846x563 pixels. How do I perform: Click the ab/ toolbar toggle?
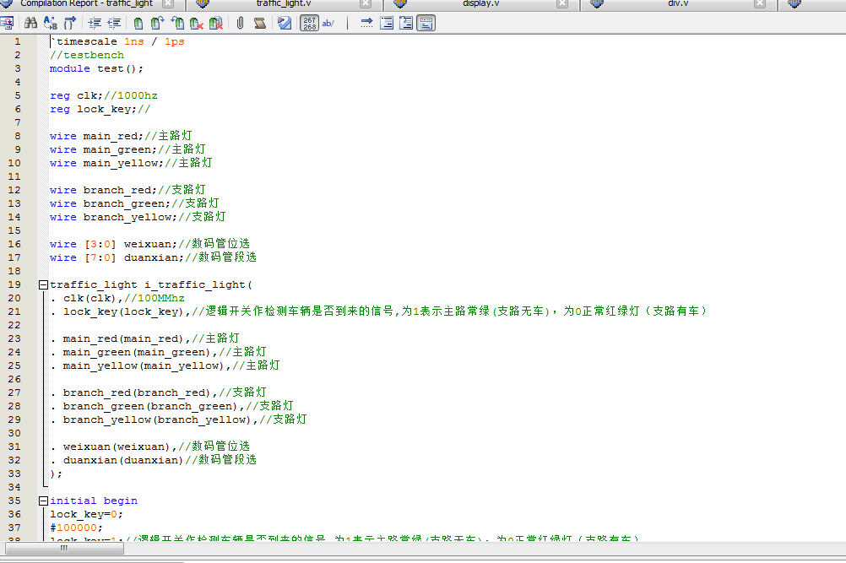(328, 23)
